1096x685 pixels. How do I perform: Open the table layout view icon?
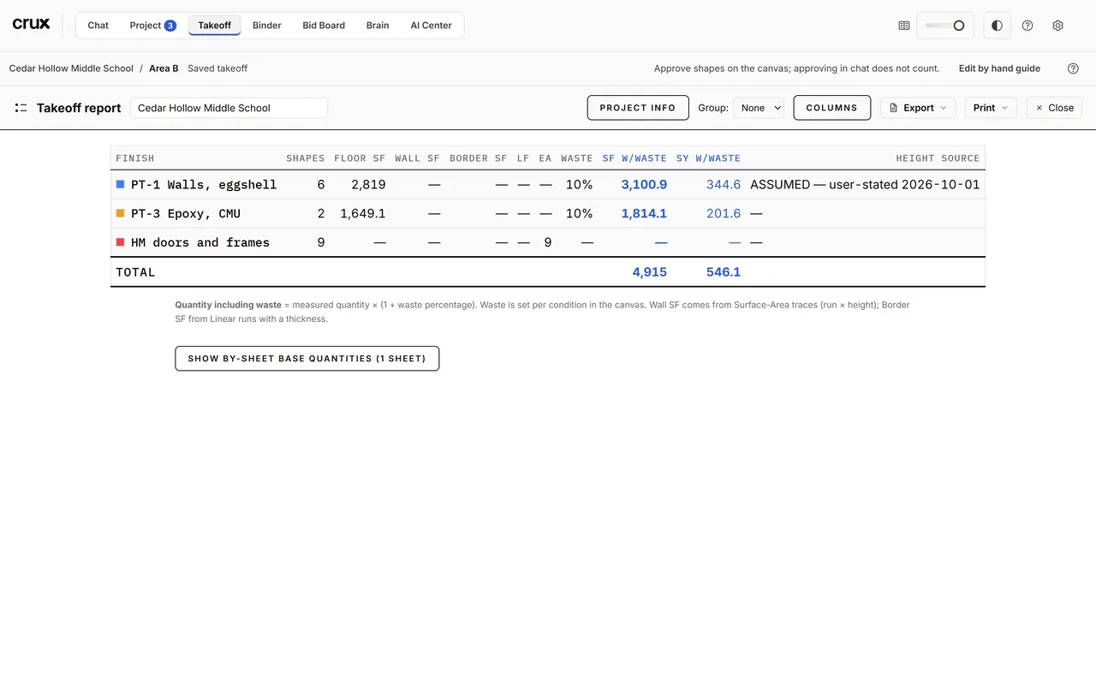(903, 26)
